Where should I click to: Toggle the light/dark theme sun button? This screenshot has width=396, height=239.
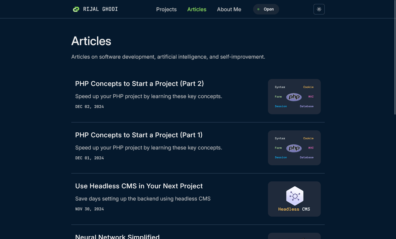point(319,9)
